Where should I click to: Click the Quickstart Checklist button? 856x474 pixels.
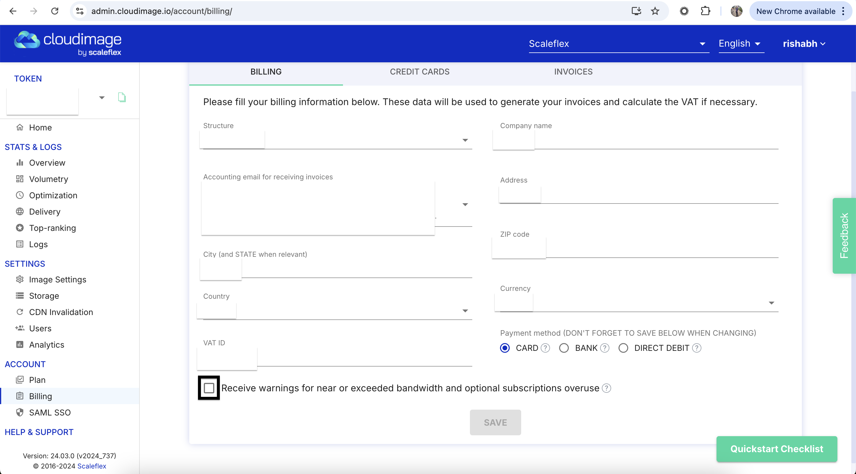[776, 449]
